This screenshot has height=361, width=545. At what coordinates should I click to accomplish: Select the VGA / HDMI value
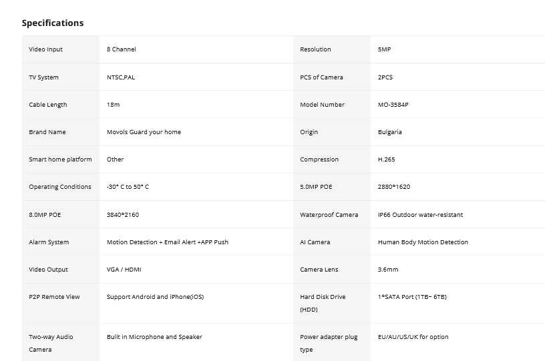coord(124,270)
